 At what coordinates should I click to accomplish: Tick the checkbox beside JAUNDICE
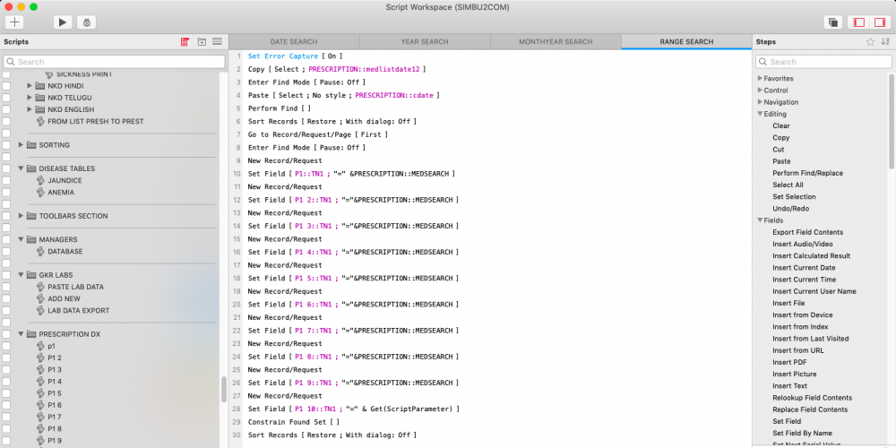[x=6, y=181]
